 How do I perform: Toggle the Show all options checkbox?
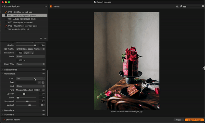(4, 120)
